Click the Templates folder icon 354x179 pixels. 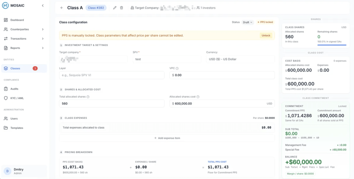(x=6, y=128)
